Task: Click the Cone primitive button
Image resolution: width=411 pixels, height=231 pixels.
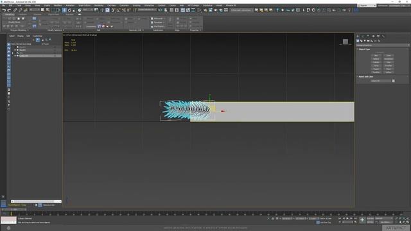Action: click(x=389, y=56)
